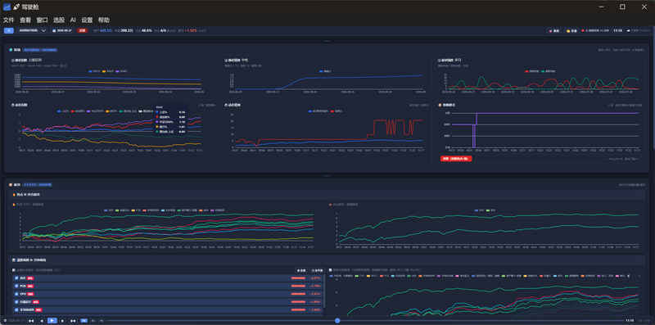Viewport: 655px width, 325px height.
Task: Step forward one frame in replay
Action: [x=63, y=320]
